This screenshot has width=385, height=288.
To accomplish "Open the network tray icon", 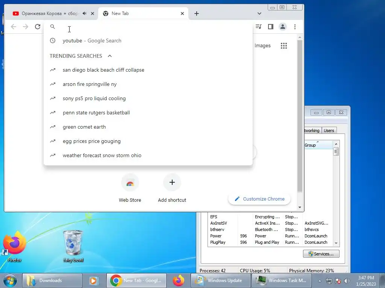I will click(329, 281).
